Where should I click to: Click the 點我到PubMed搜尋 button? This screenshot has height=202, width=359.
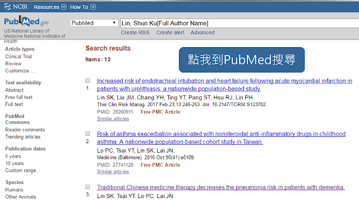pos(242,60)
